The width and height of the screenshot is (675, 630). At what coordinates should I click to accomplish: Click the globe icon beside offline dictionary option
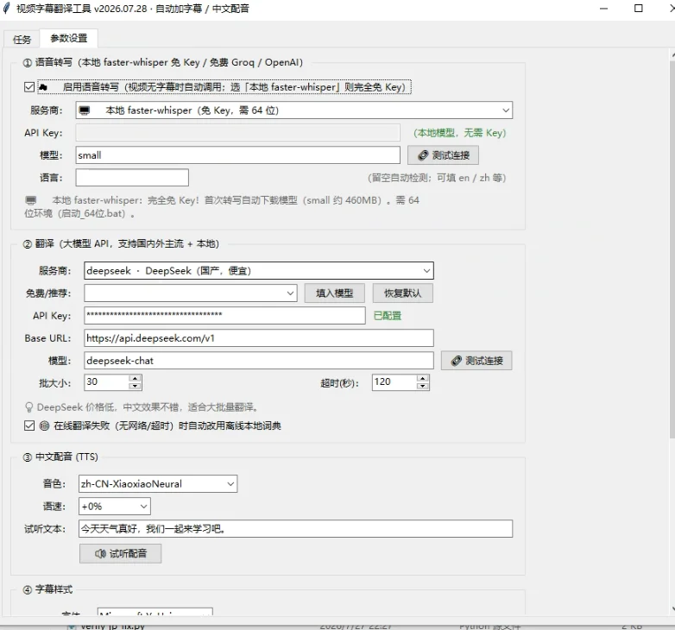tap(44, 425)
